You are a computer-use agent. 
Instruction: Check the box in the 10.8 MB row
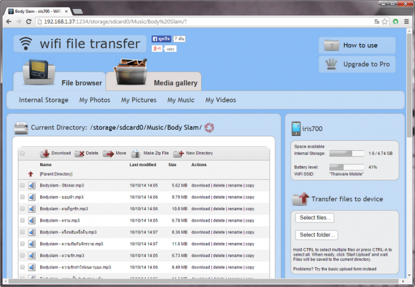pyautogui.click(x=22, y=208)
